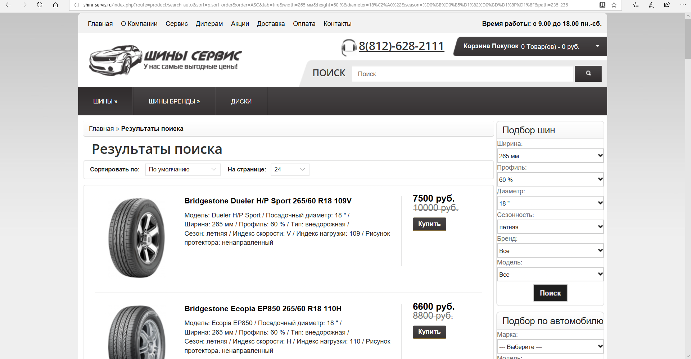Buy the Bridgestone Dueler H/P Sport tire
Image resolution: width=691 pixels, height=359 pixels.
tap(429, 224)
